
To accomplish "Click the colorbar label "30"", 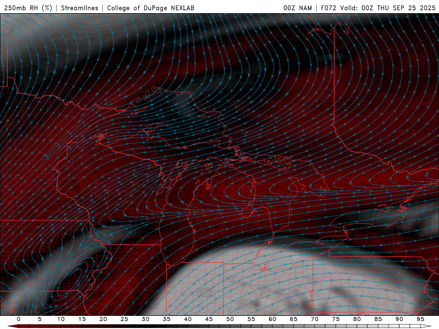I will [145, 319].
